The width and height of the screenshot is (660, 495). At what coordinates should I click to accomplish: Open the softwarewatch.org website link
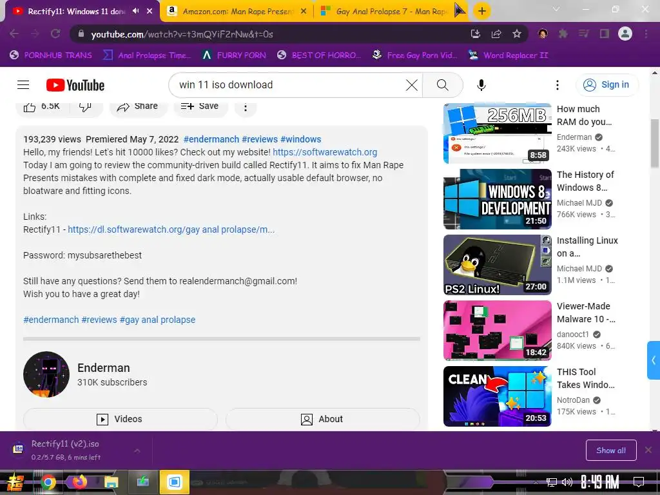point(325,152)
